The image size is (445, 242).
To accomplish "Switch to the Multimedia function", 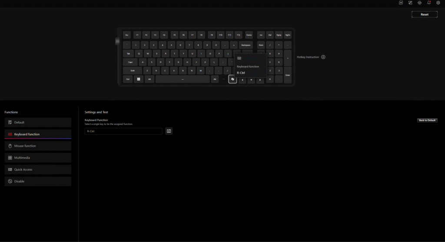I will tap(38, 158).
